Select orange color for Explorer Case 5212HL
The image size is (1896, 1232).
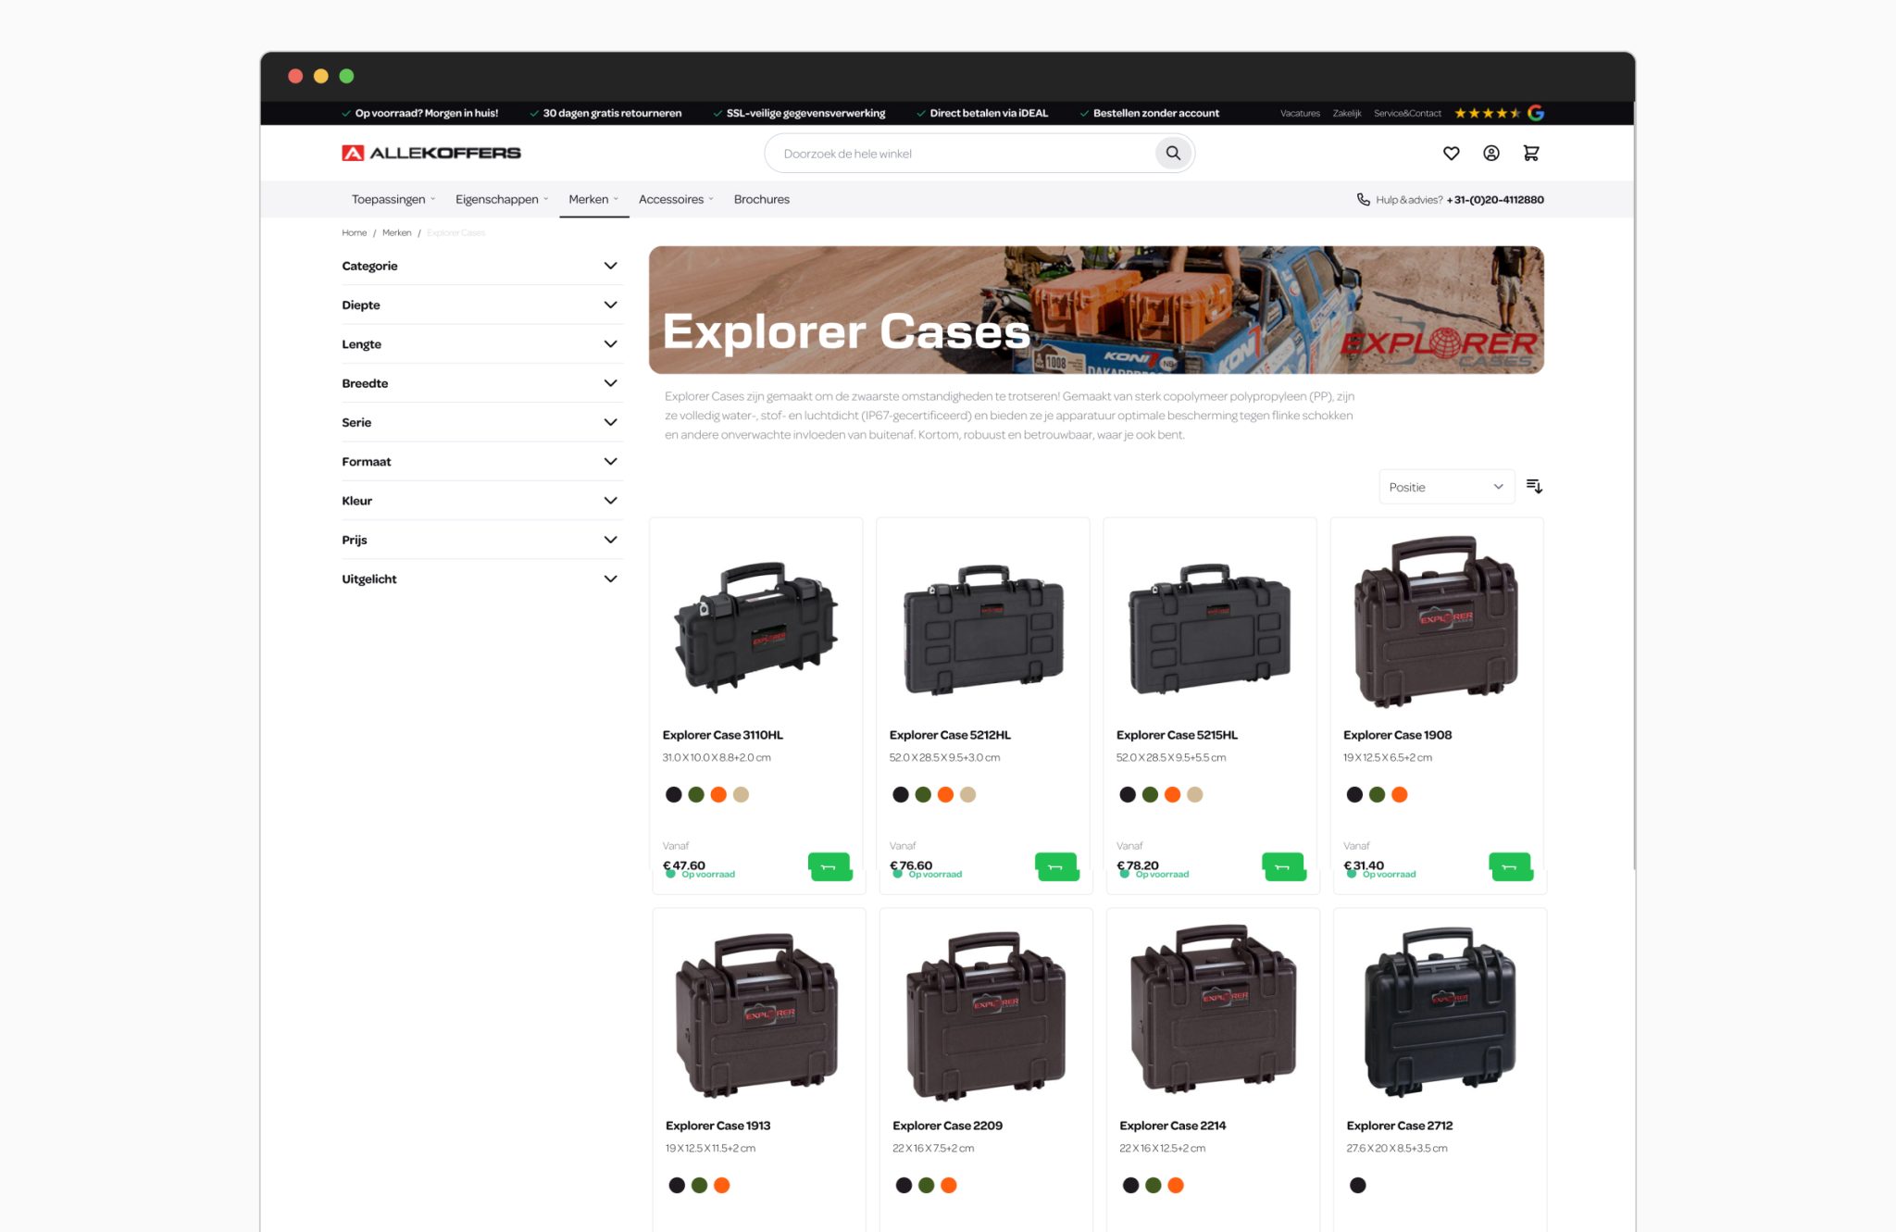coord(945,794)
